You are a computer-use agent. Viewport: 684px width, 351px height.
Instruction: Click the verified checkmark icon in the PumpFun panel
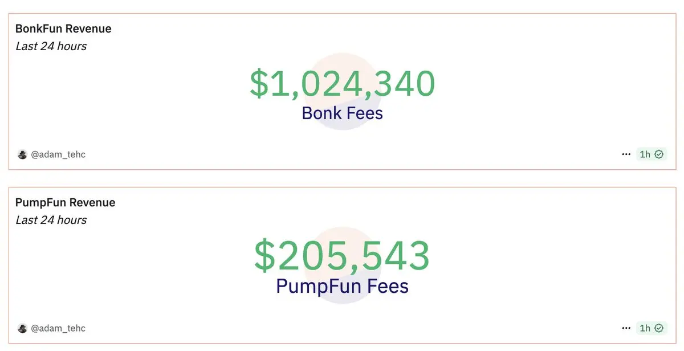coord(659,328)
